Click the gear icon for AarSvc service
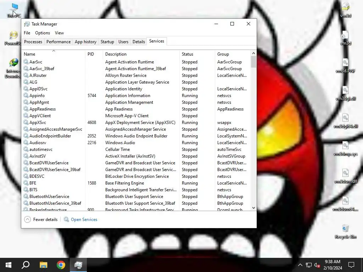 point(26,62)
